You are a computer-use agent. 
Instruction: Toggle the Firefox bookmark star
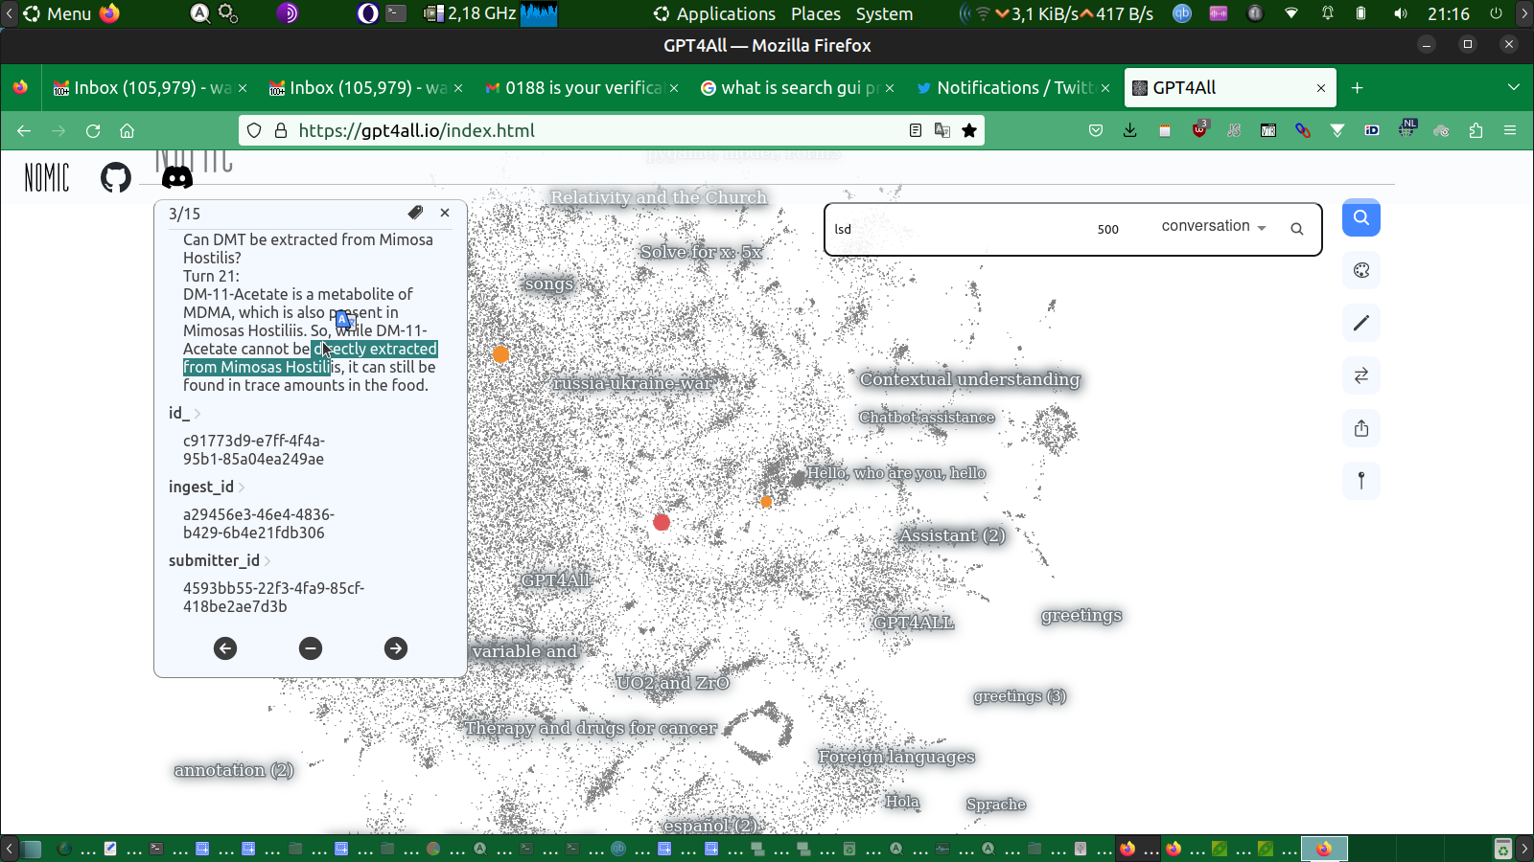[x=969, y=130]
